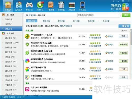Click 我要投票 for 360安全卫士
Viewport: 132px width, 99px height.
pos(98,38)
